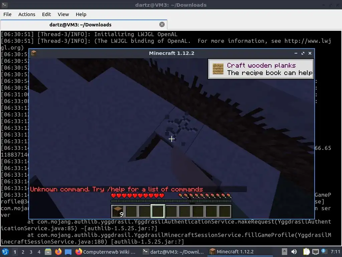Click the YggdrasilAuthenticationService.makeRequest stack trace line
Viewport: 342px width, 257px height.
tap(166, 225)
